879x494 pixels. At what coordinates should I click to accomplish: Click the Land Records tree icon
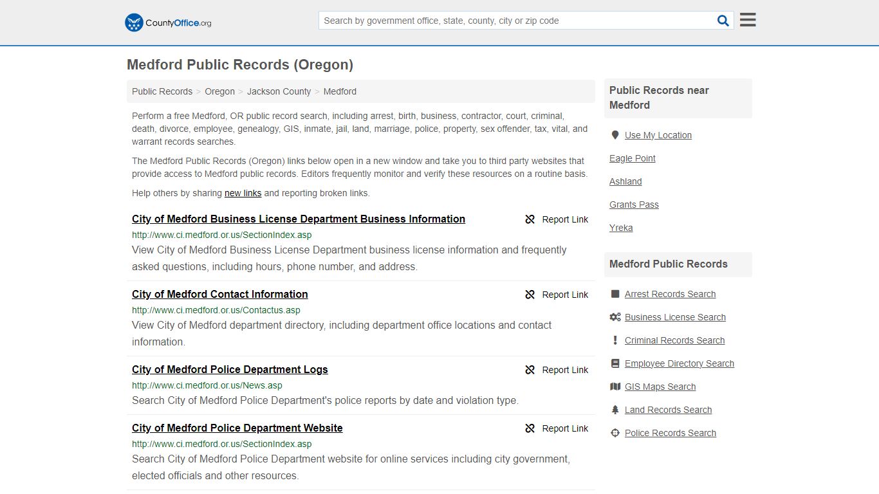[615, 410]
